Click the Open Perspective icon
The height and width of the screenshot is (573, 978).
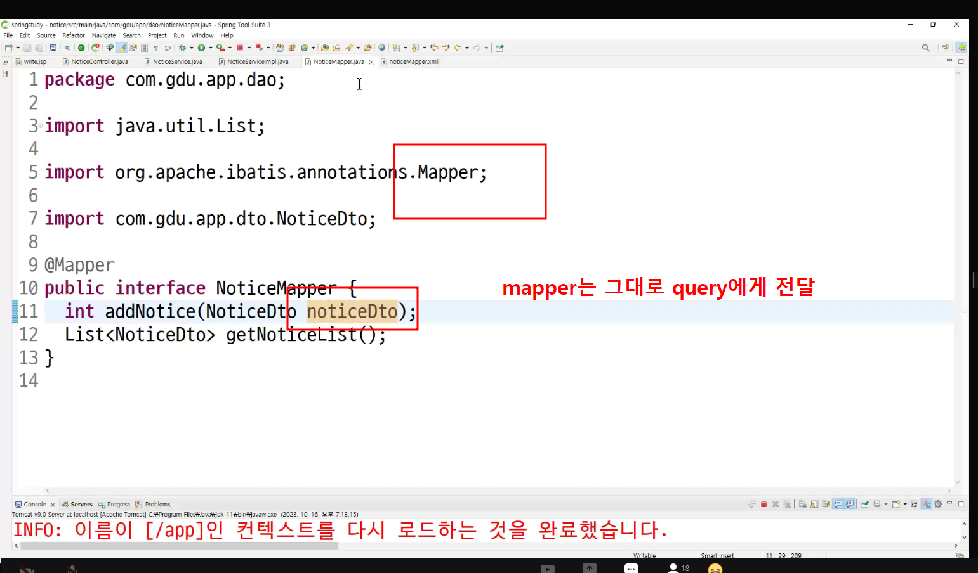(945, 48)
